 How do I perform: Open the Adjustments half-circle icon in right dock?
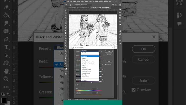[120, 24]
